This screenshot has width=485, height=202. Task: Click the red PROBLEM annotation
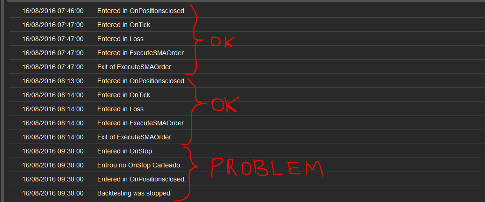267,168
